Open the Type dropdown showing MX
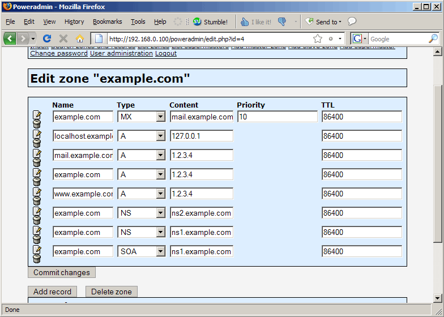Image resolution: width=444 pixels, height=317 pixels. (x=142, y=117)
